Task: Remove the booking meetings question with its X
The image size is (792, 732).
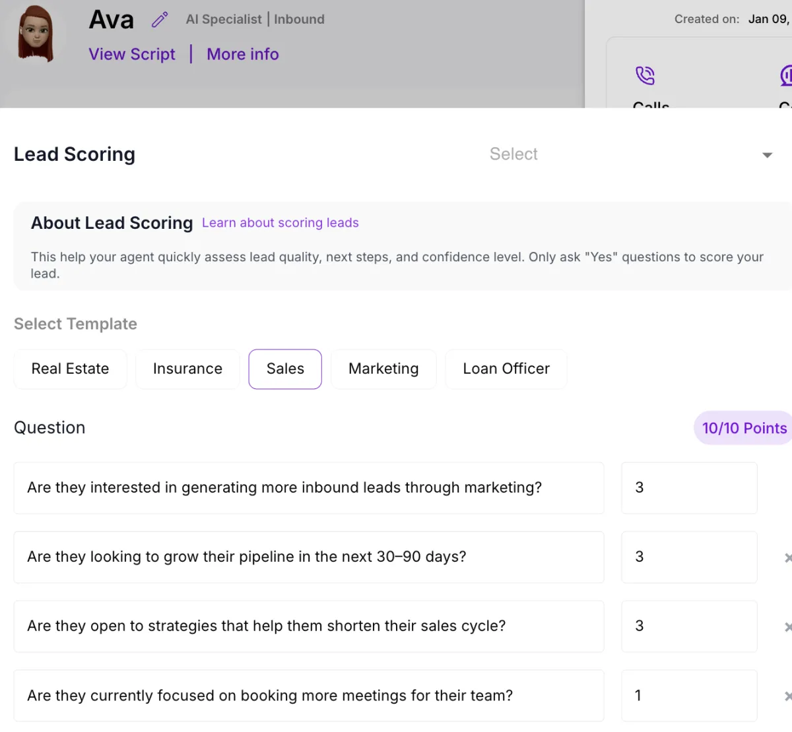Action: [789, 696]
